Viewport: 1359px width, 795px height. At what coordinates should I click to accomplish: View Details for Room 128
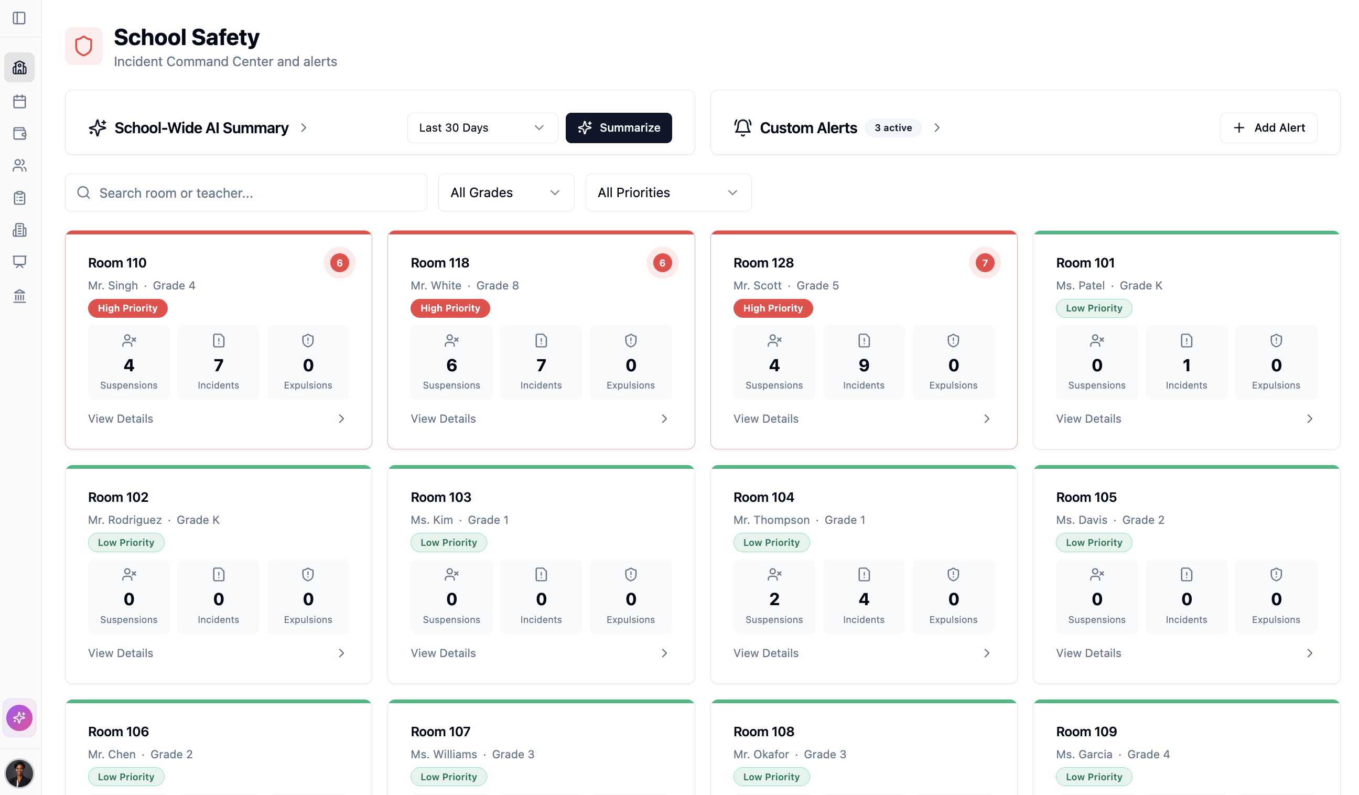pyautogui.click(x=766, y=418)
